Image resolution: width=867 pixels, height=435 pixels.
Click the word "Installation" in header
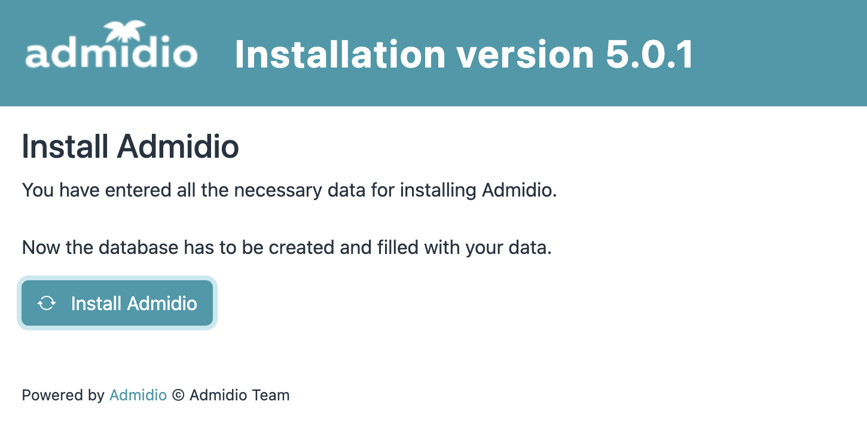340,54
